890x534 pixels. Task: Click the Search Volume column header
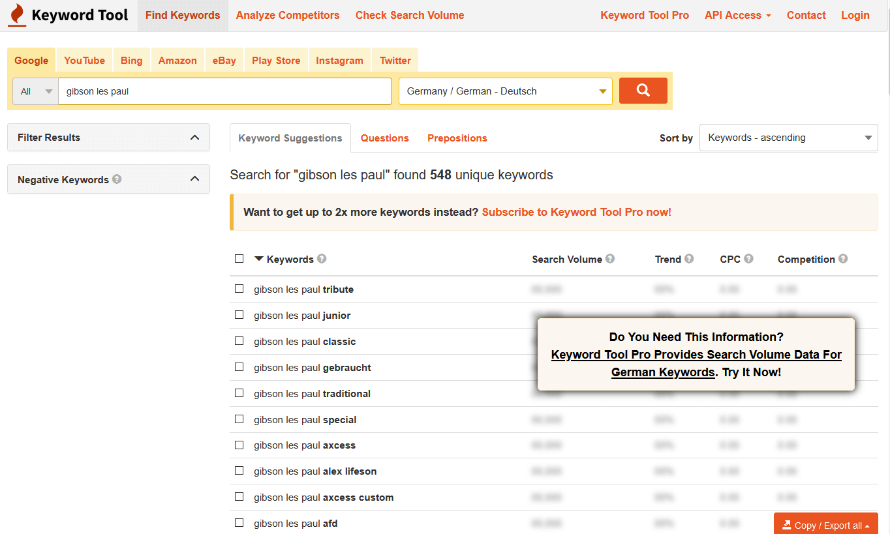pyautogui.click(x=567, y=259)
